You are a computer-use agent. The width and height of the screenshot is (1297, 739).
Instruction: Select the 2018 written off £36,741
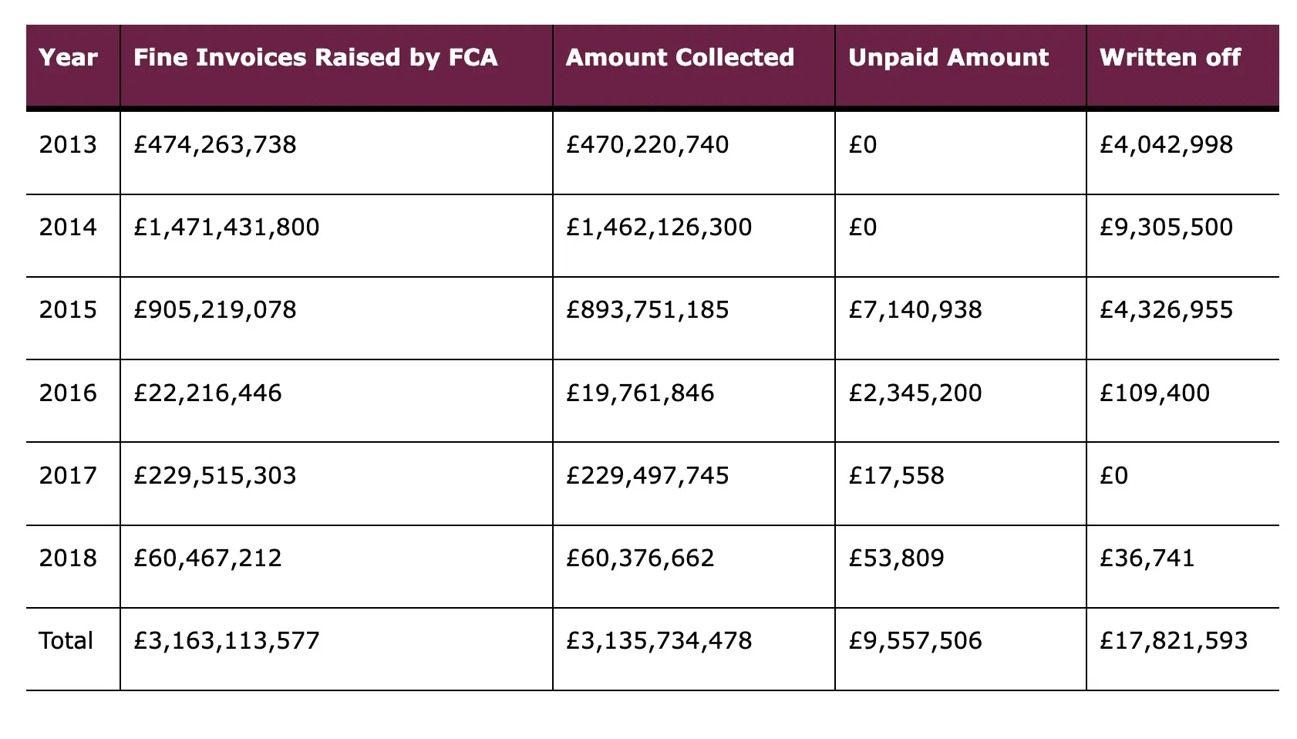coord(1147,558)
